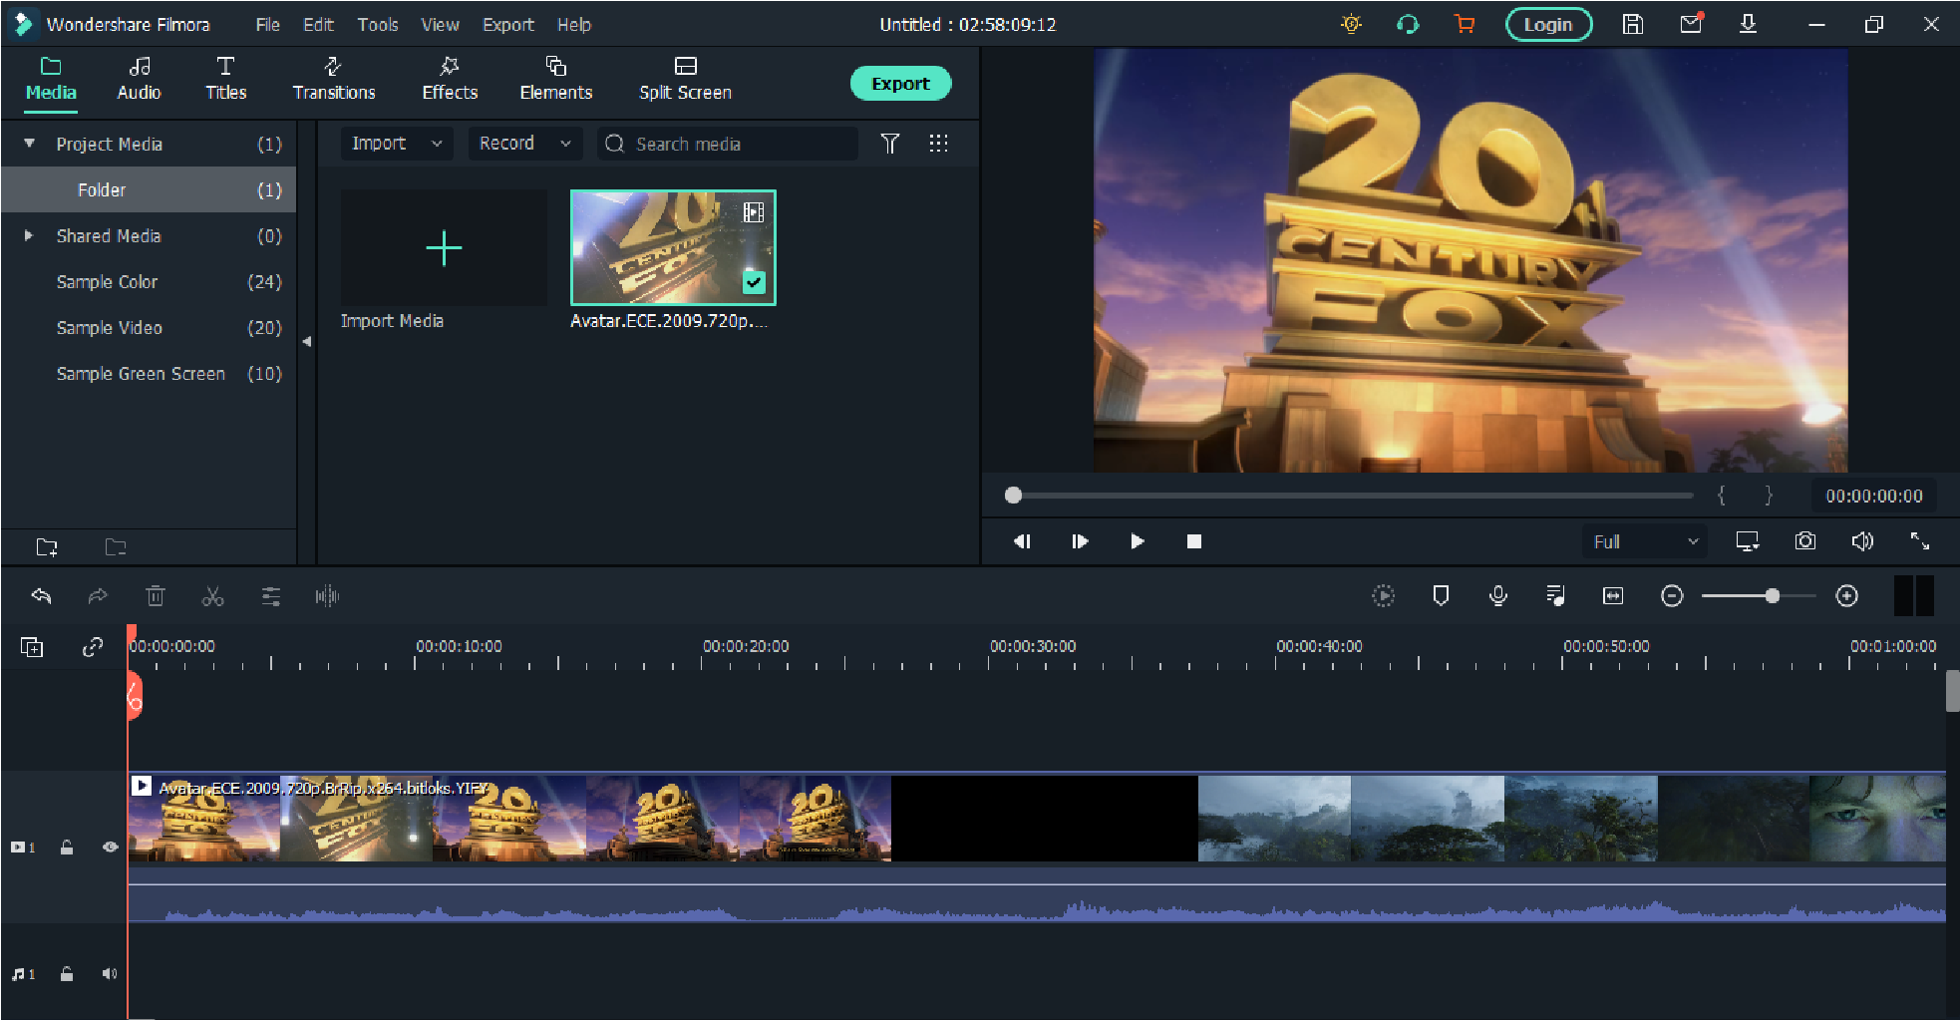The image size is (1960, 1020).
Task: Open the Record dropdown
Action: pos(525,144)
